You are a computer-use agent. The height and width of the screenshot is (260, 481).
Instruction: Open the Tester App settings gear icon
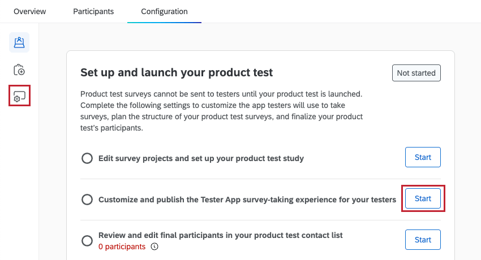pos(19,96)
